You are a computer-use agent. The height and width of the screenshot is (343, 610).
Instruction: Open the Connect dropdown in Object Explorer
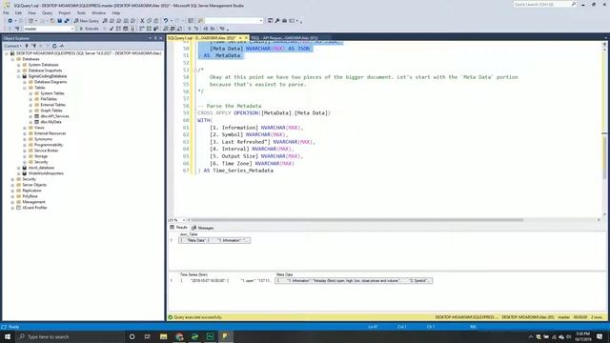pos(12,46)
